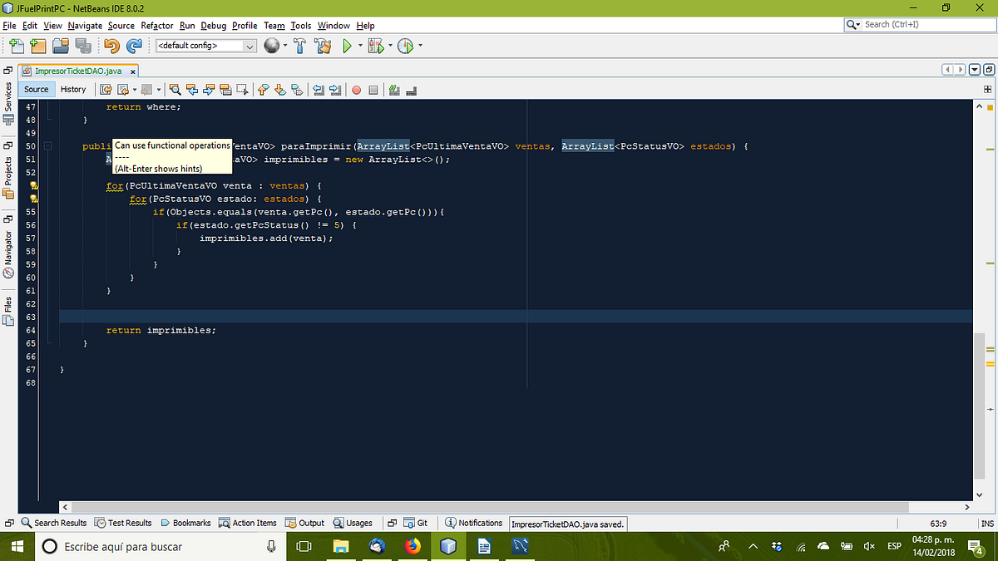Undo the last edit
Image resolution: width=998 pixels, height=561 pixels.
pyautogui.click(x=111, y=46)
